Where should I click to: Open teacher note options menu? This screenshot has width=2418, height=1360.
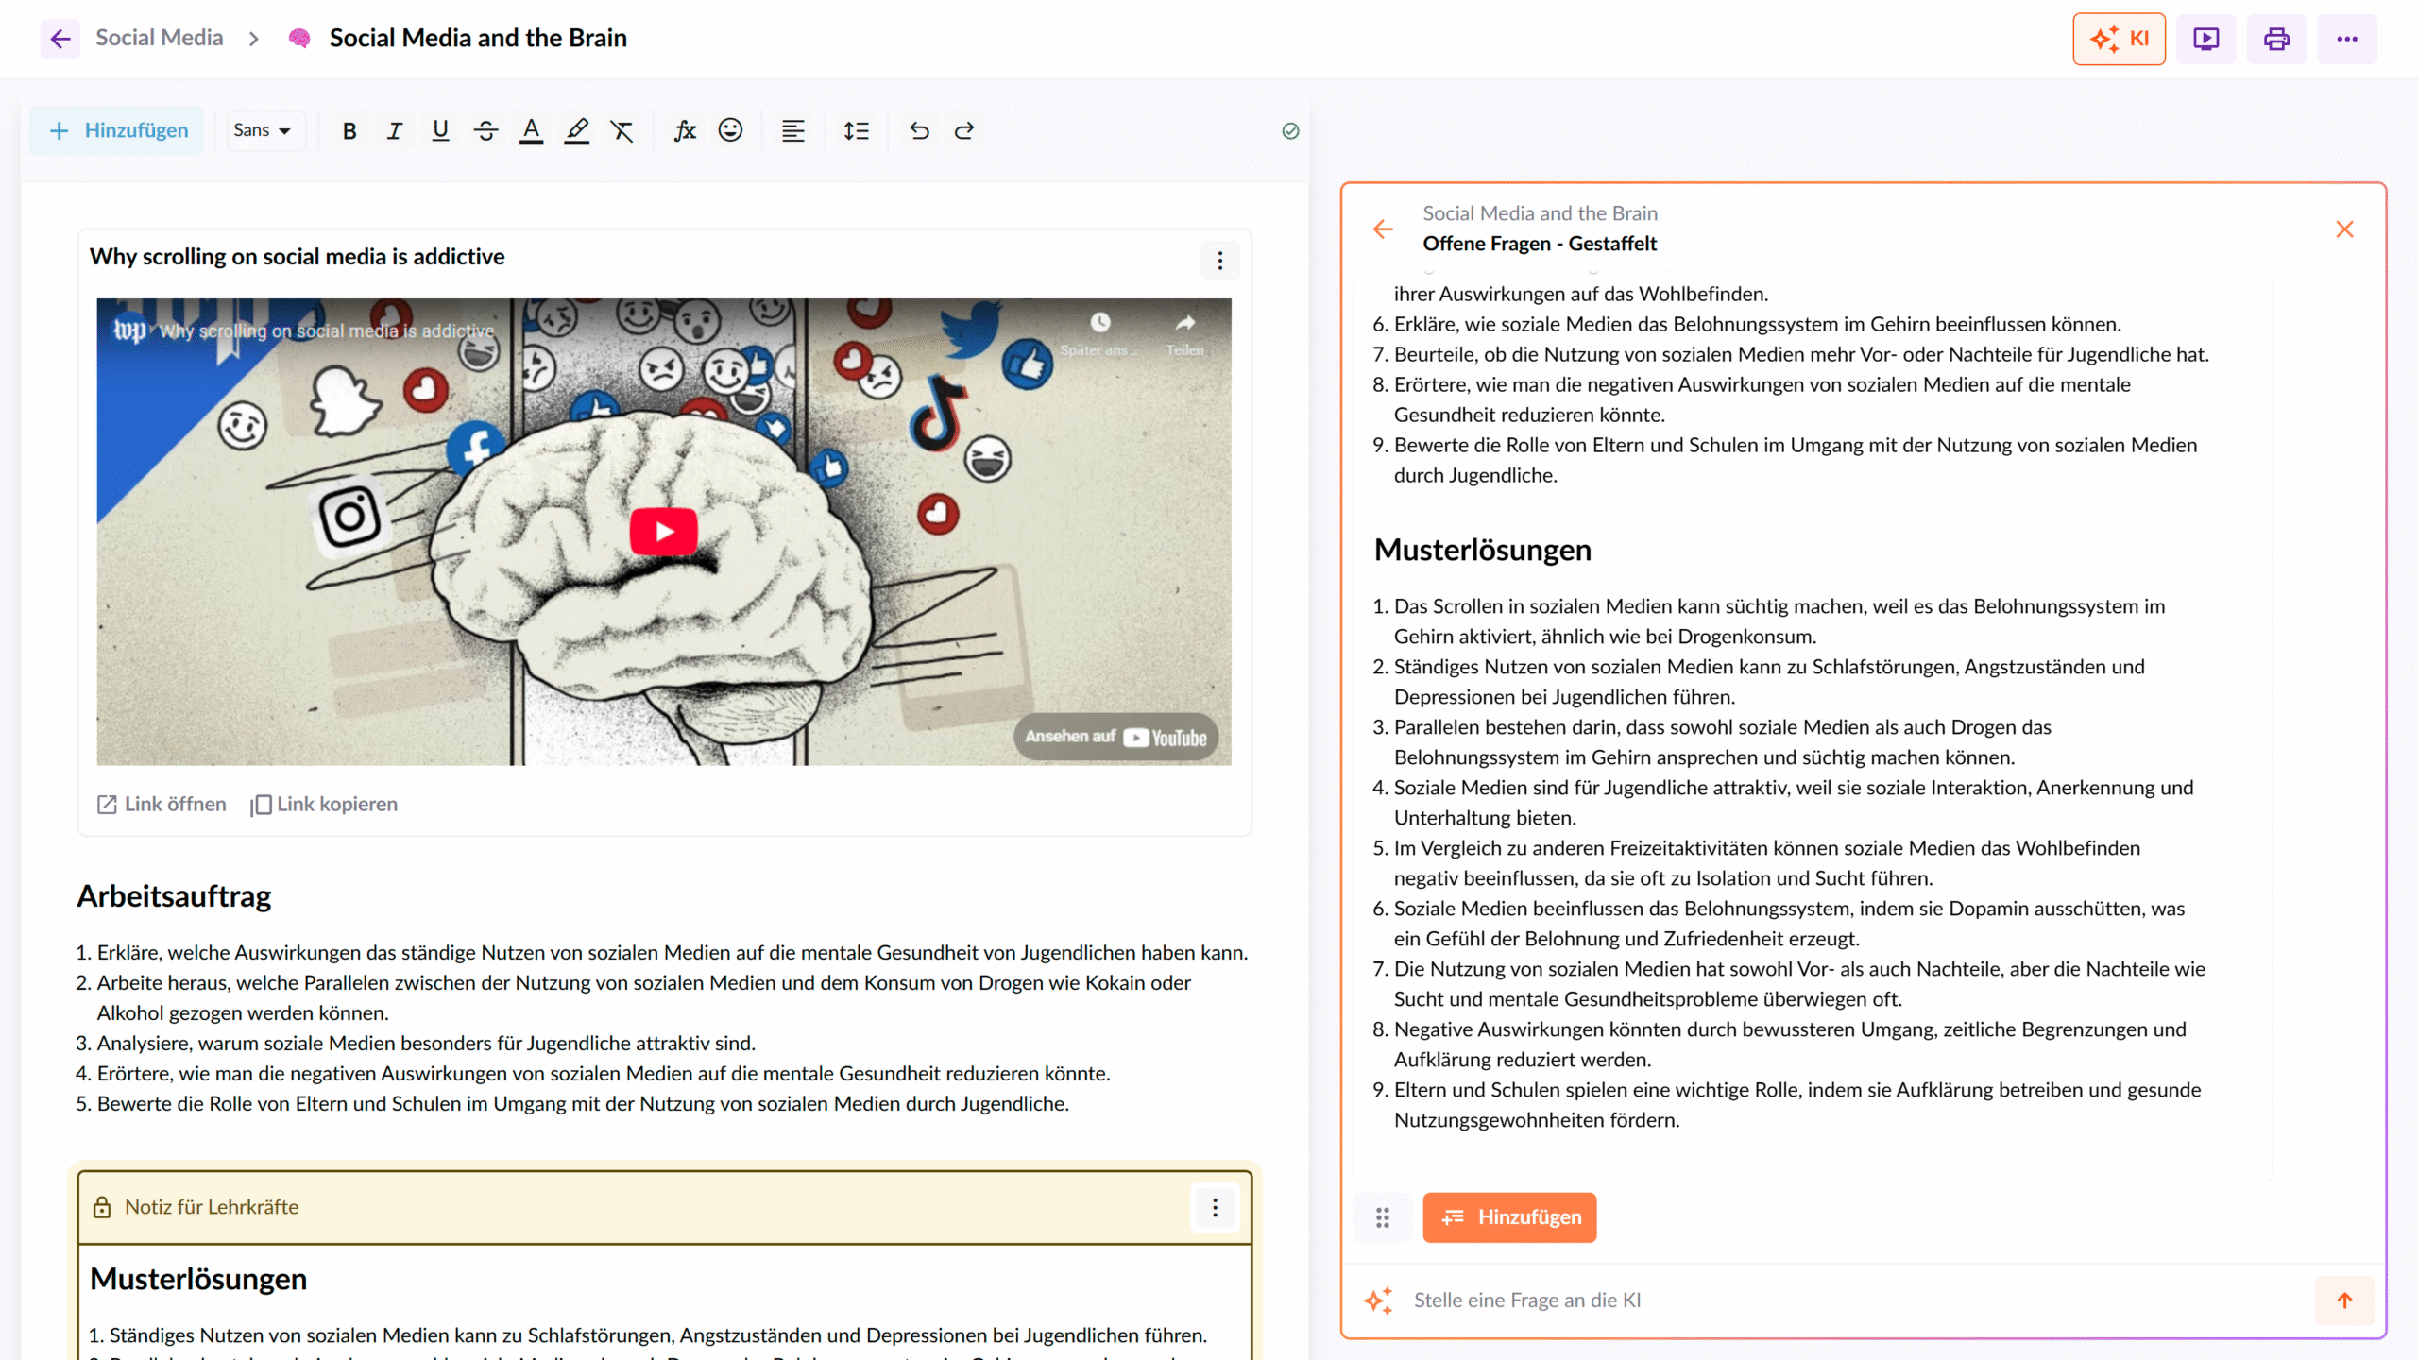(1215, 1207)
